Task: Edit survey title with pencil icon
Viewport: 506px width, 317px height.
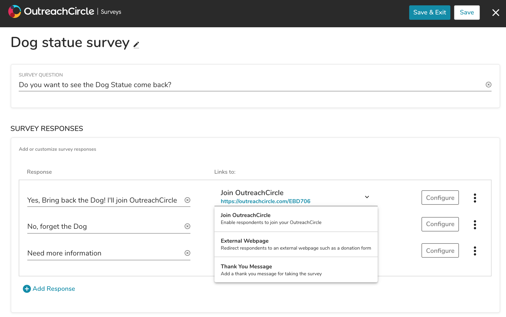Action: point(136,45)
